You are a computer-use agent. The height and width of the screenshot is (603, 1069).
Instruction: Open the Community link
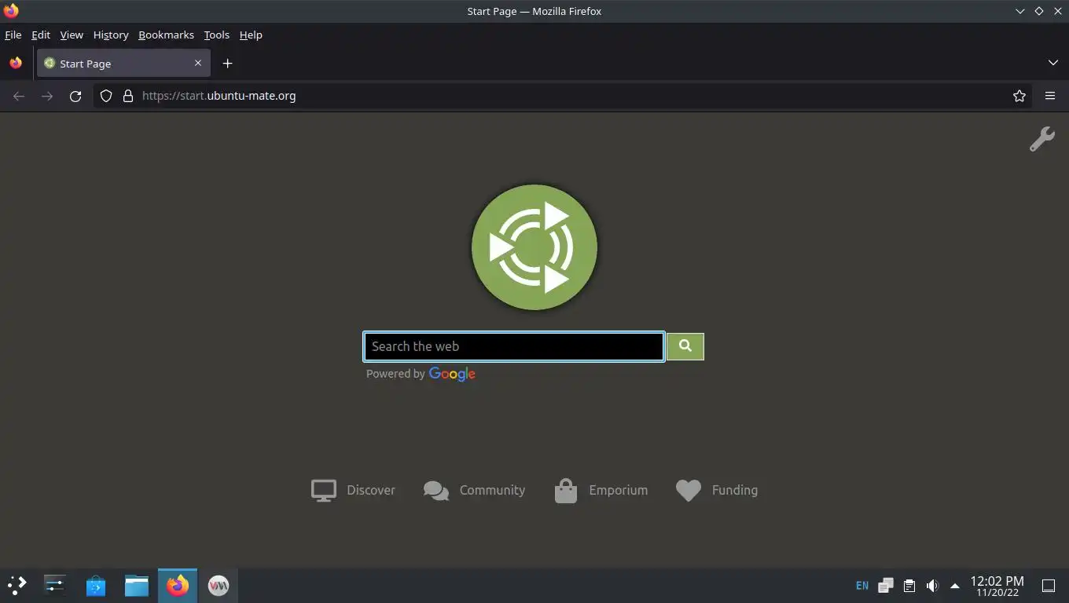pyautogui.click(x=474, y=490)
